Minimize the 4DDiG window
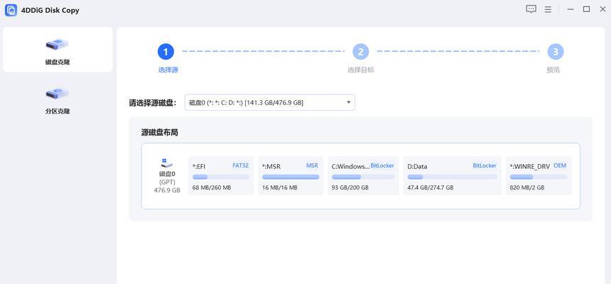The height and width of the screenshot is (284, 611). coord(571,9)
